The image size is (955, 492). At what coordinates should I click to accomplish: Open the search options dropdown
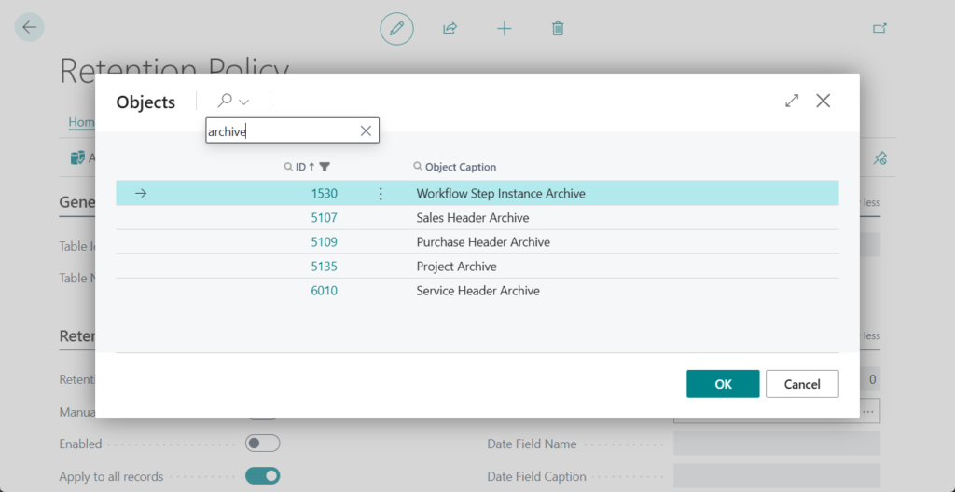click(233, 102)
